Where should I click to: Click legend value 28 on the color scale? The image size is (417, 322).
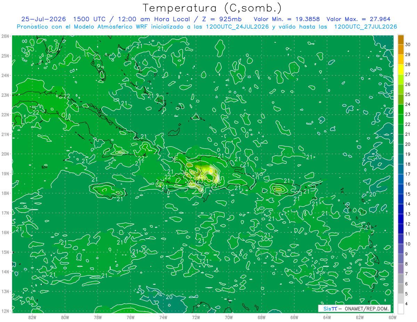[x=408, y=64]
